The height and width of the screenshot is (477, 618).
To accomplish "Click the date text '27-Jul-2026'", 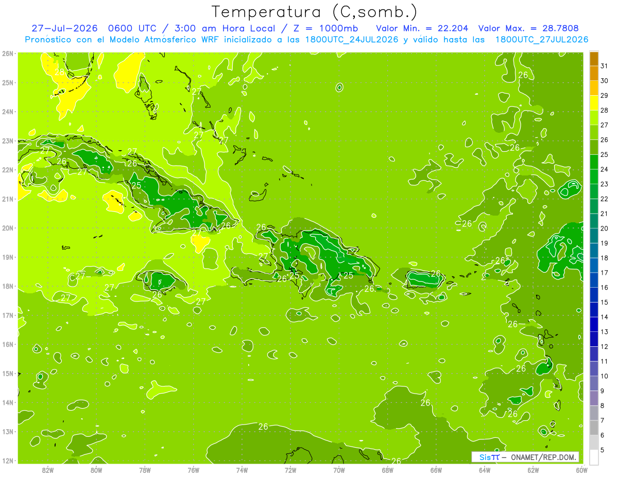I will click(x=64, y=28).
